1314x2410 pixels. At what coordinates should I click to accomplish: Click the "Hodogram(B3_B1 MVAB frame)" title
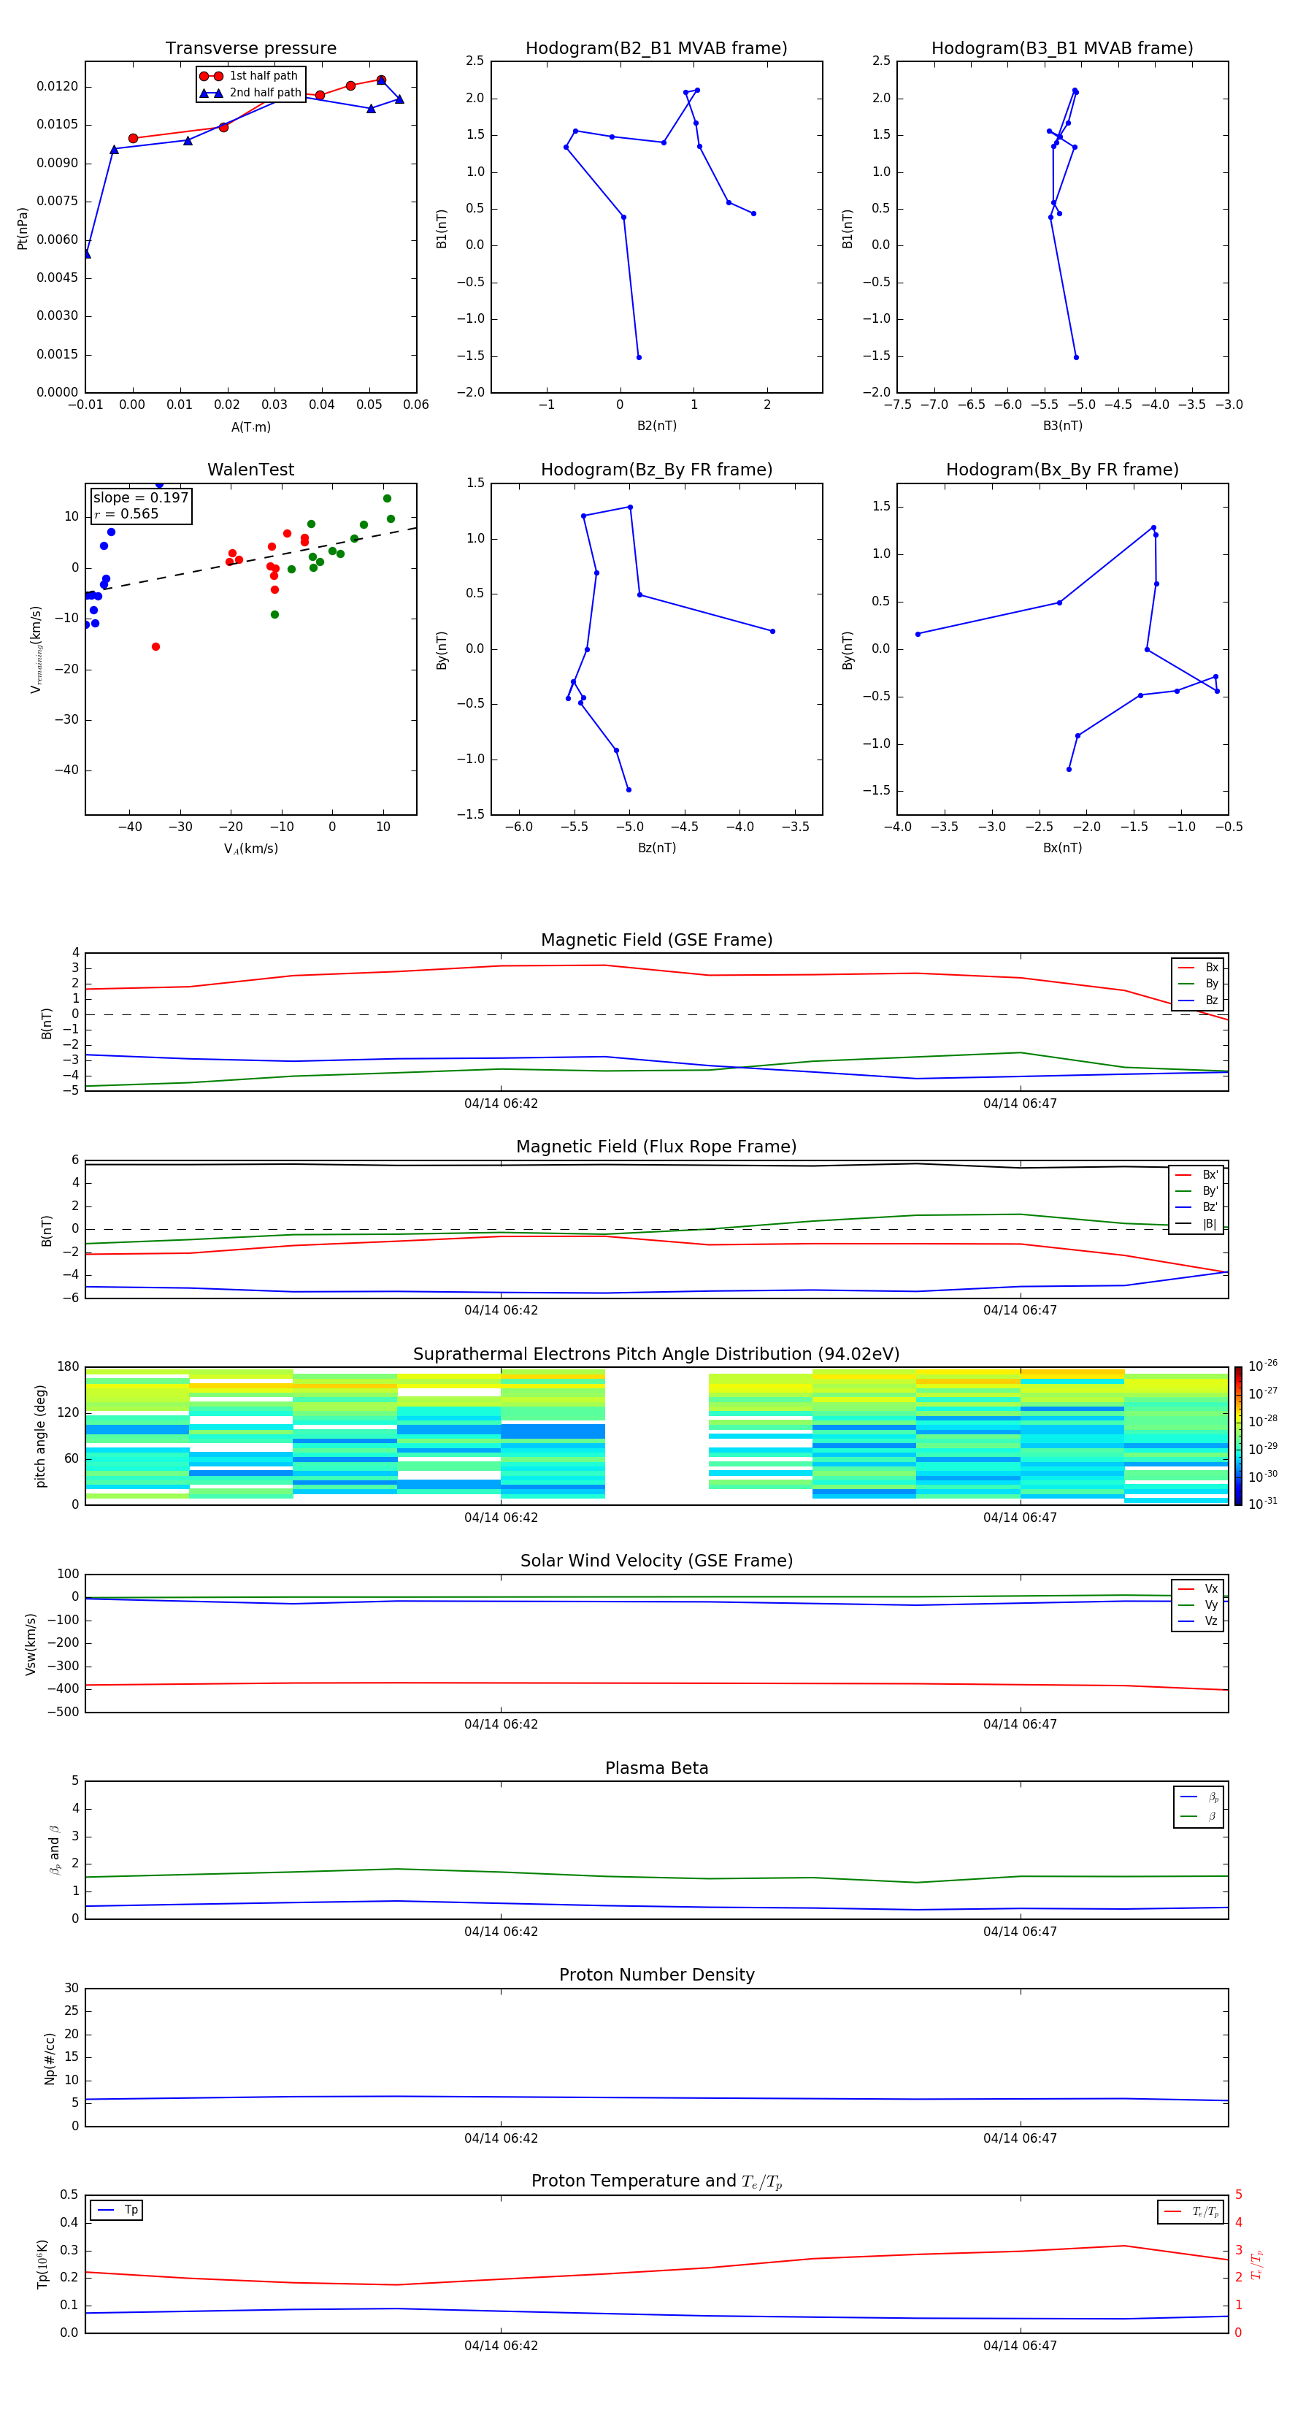click(1062, 49)
